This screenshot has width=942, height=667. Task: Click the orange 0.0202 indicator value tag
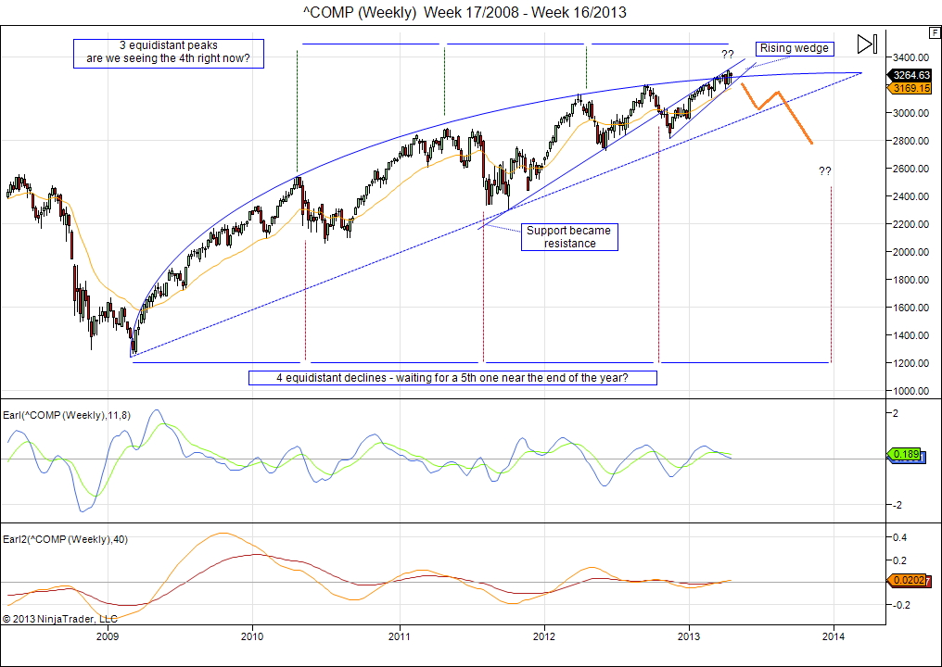(910, 581)
